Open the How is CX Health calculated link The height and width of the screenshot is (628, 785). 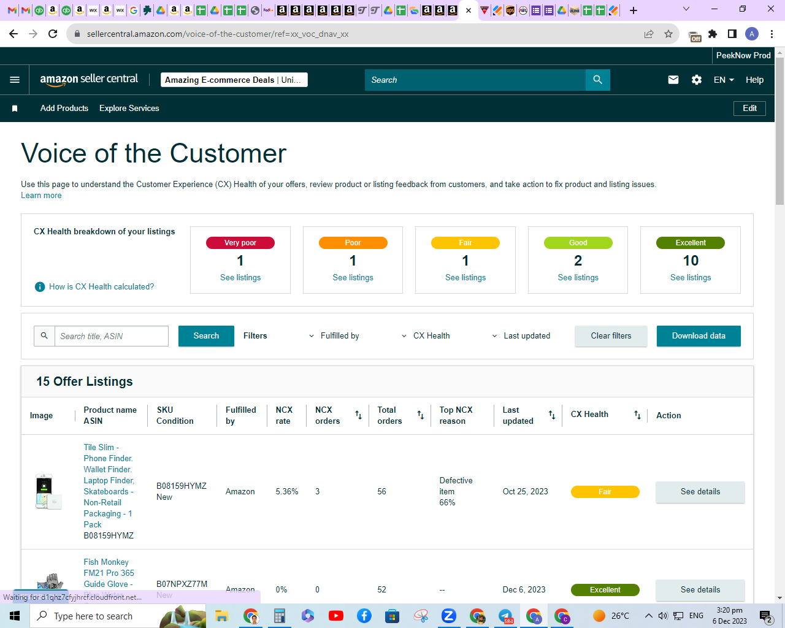(102, 287)
